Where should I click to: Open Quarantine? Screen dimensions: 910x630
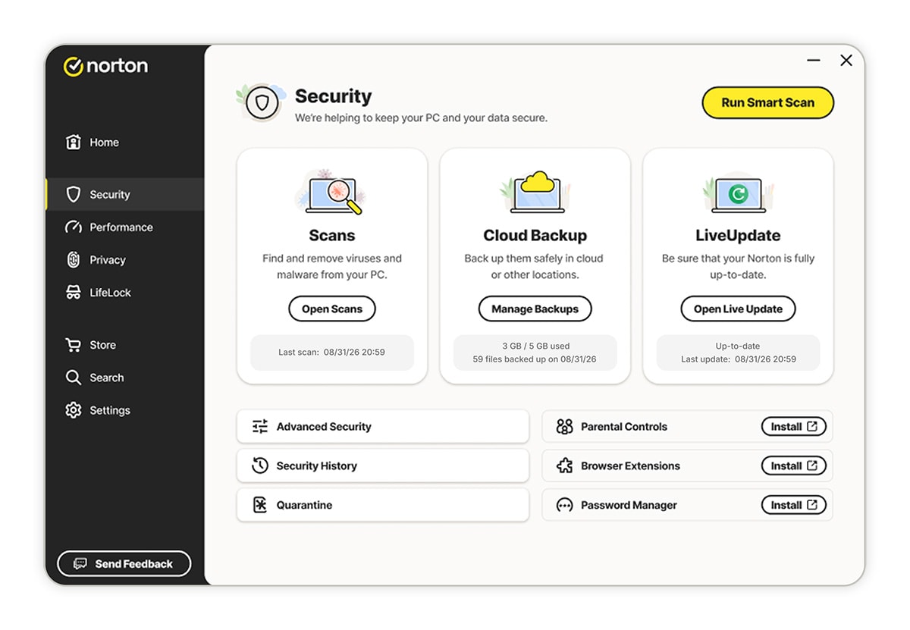383,505
